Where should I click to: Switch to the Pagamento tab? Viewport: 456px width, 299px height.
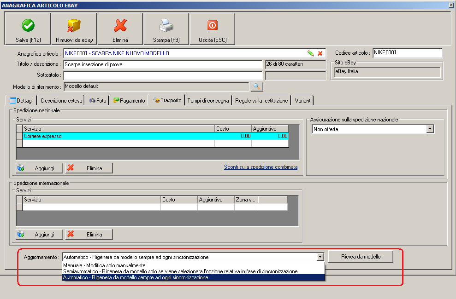[x=129, y=101]
